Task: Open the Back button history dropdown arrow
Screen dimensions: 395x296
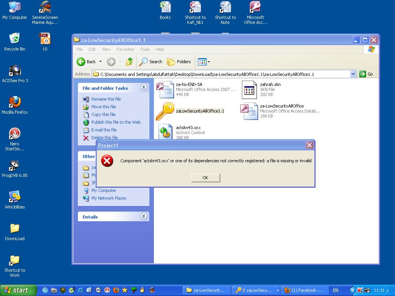Action: 101,62
